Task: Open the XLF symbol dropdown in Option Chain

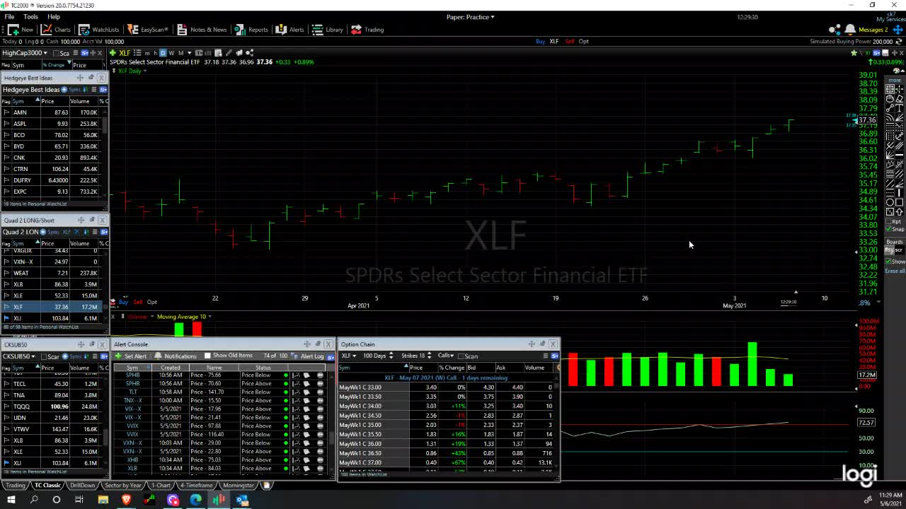Action: (348, 356)
